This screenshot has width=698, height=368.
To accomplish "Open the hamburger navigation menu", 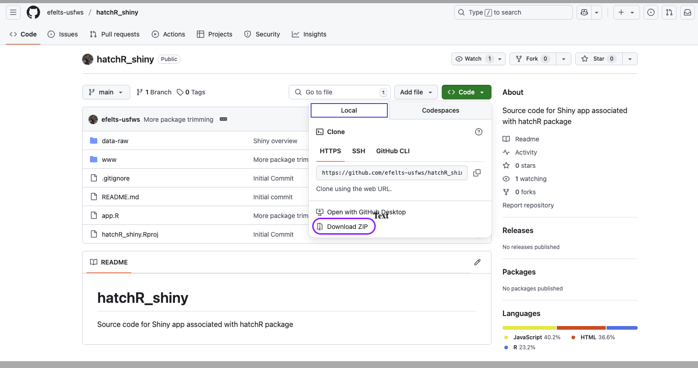I will click(x=13, y=12).
